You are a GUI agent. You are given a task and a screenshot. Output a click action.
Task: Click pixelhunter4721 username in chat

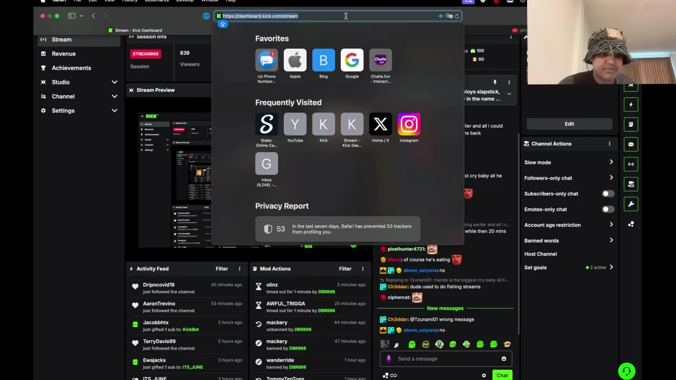tap(406, 249)
